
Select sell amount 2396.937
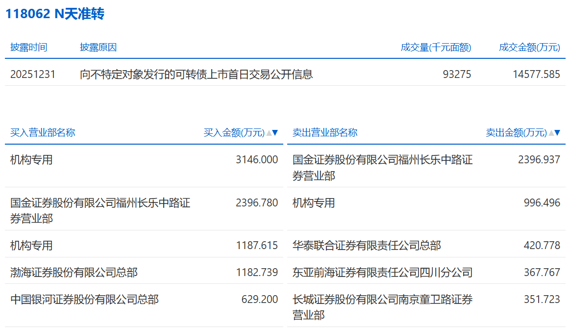pos(539,160)
